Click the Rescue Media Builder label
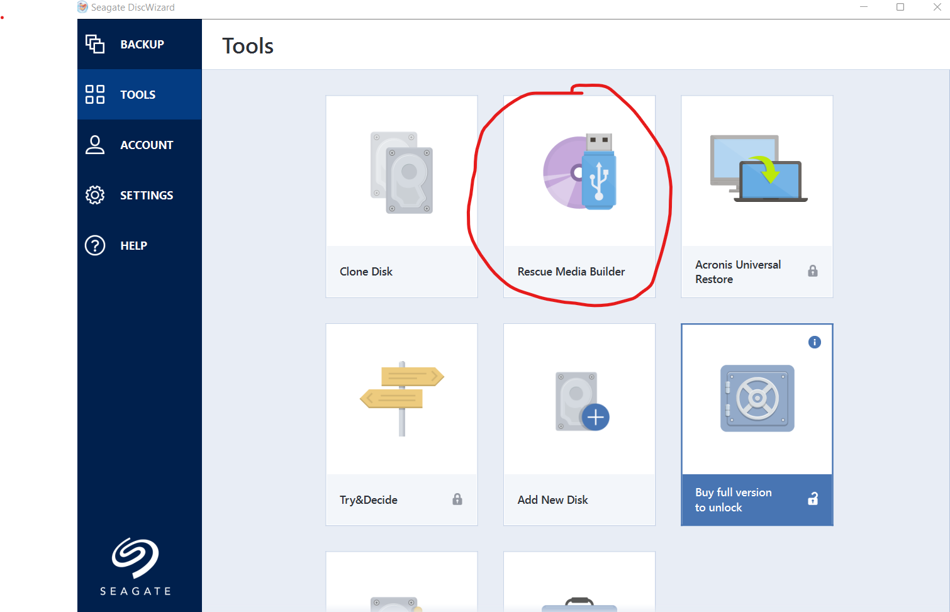Viewport: 950px width, 612px height. [x=571, y=272]
